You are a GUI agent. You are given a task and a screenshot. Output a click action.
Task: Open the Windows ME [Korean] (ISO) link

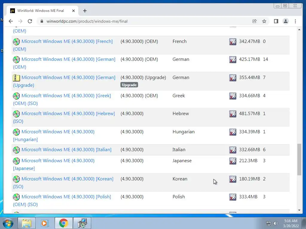pyautogui.click(x=63, y=183)
